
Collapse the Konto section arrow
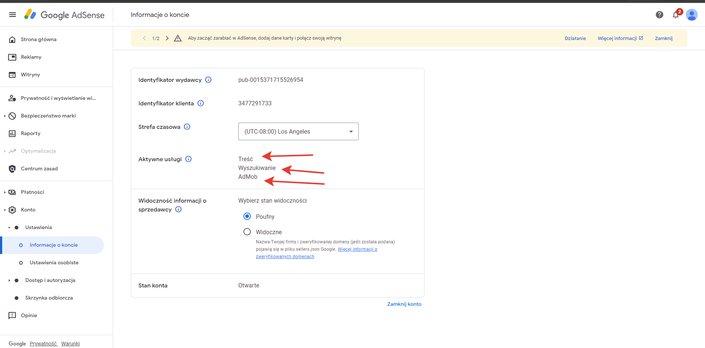(4, 210)
